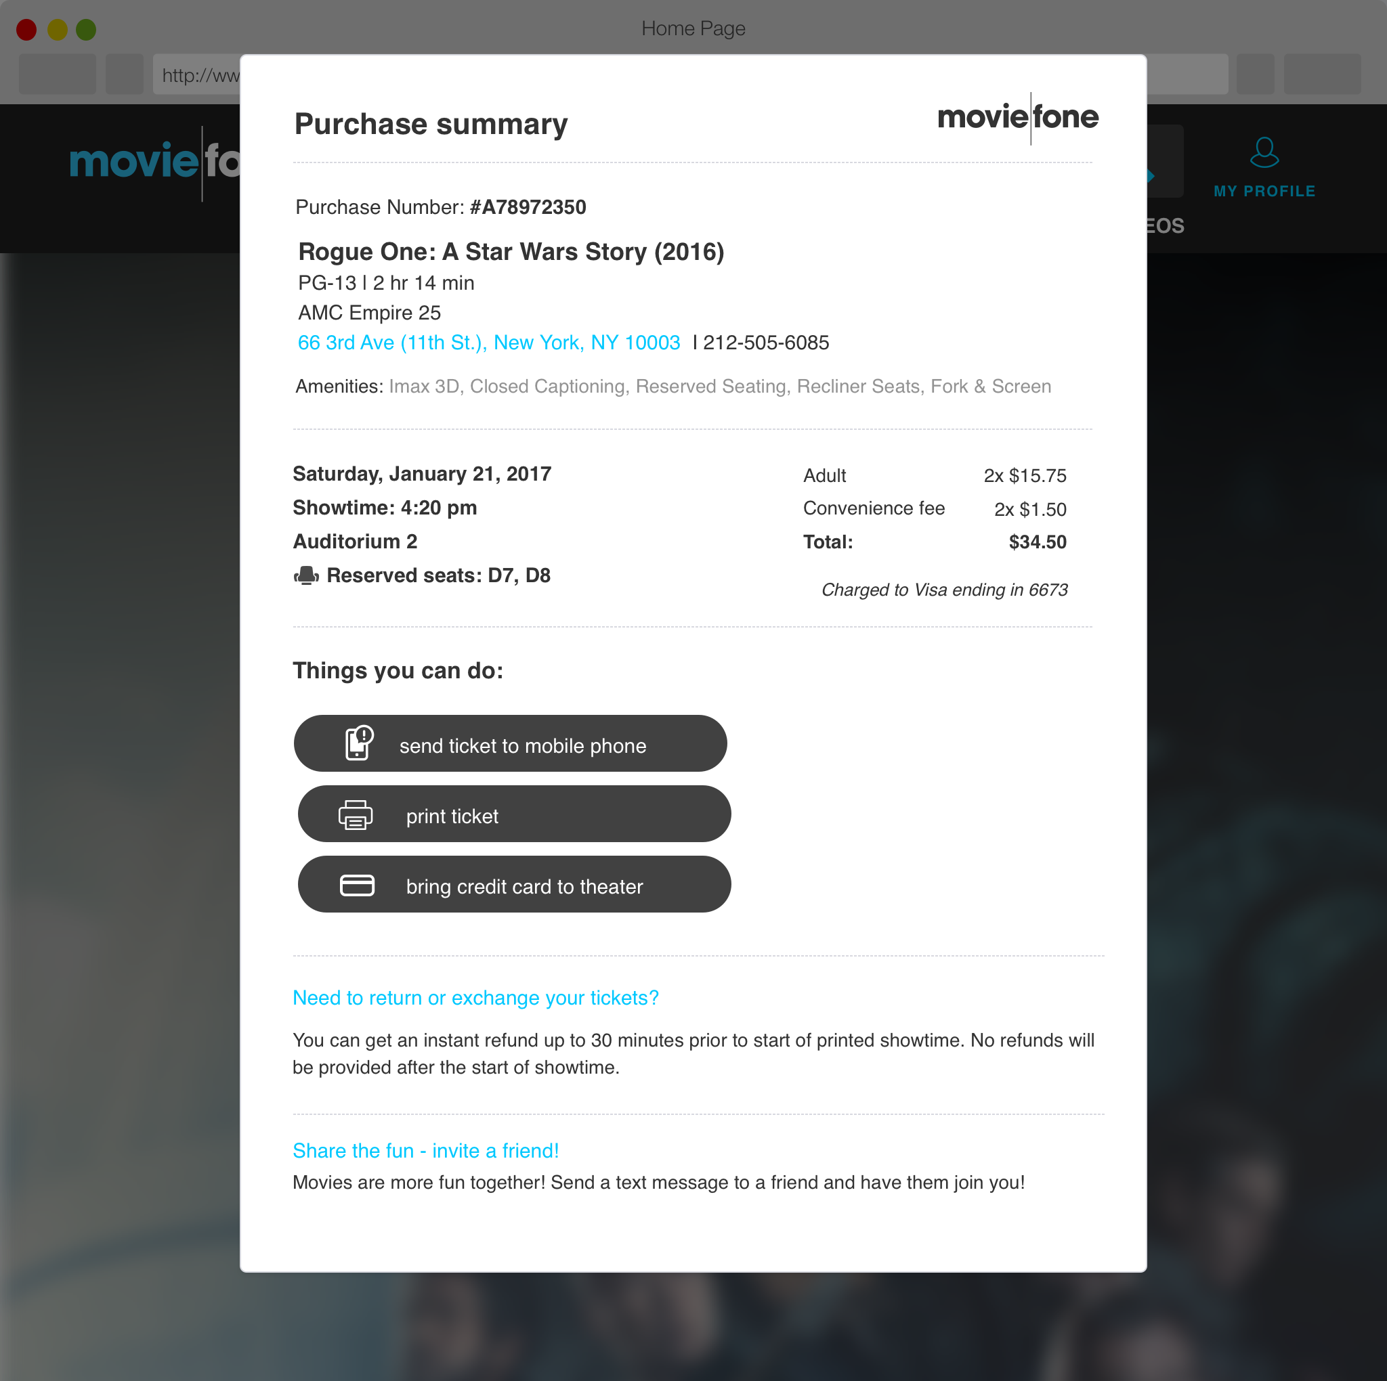The height and width of the screenshot is (1381, 1387).
Task: Click the purchase number #A78972350
Action: [x=528, y=207]
